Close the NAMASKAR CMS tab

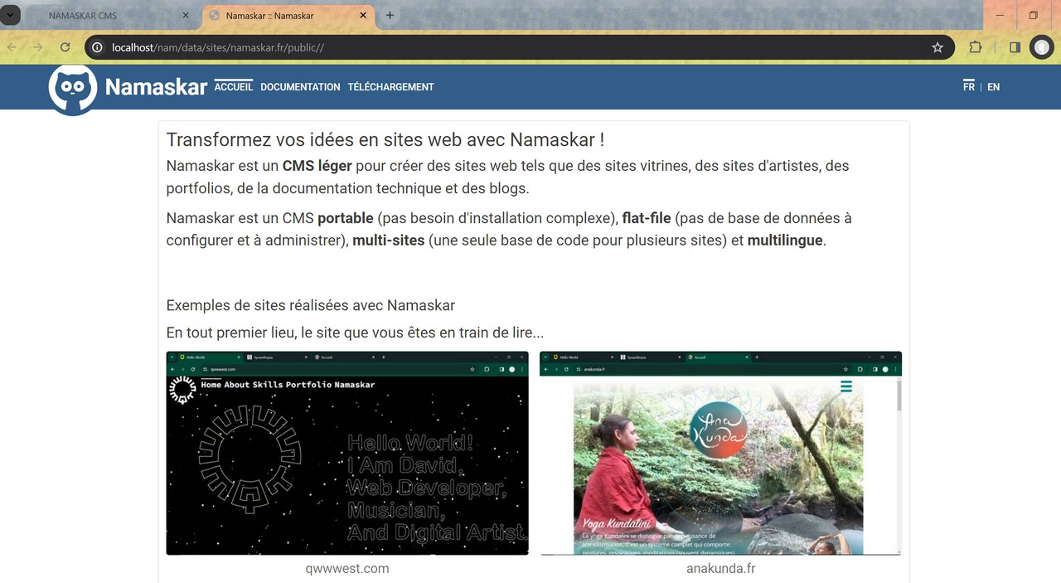click(x=186, y=15)
